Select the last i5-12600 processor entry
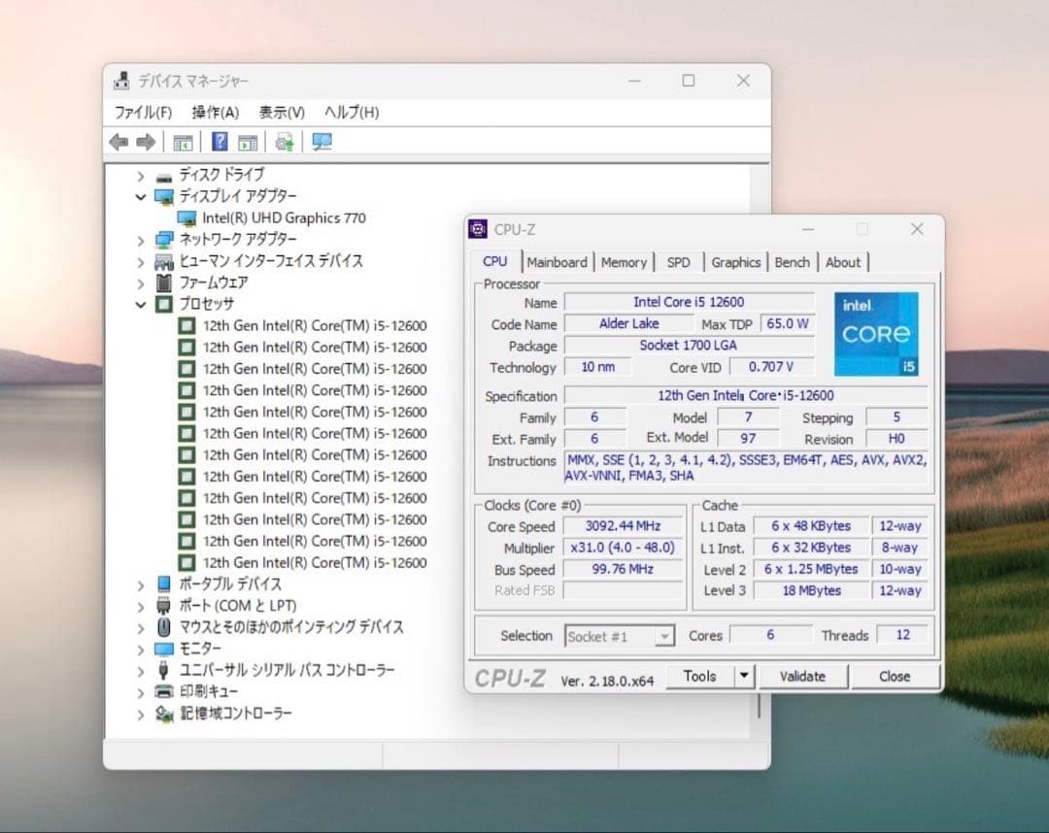The image size is (1049, 833). pyautogui.click(x=315, y=563)
